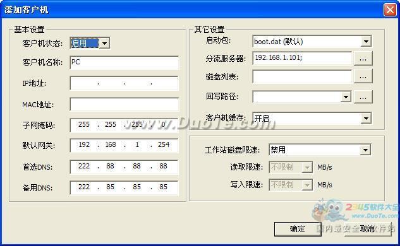Click the last octet 254 of 默认网关

[x=164, y=144]
